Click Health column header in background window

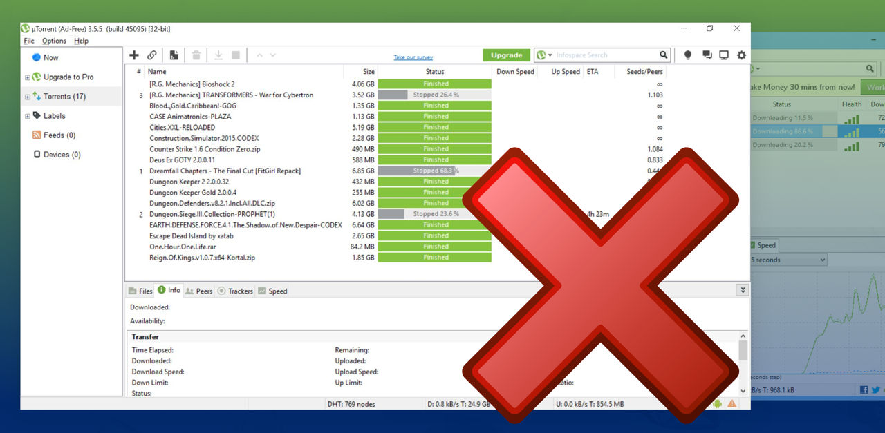(852, 104)
